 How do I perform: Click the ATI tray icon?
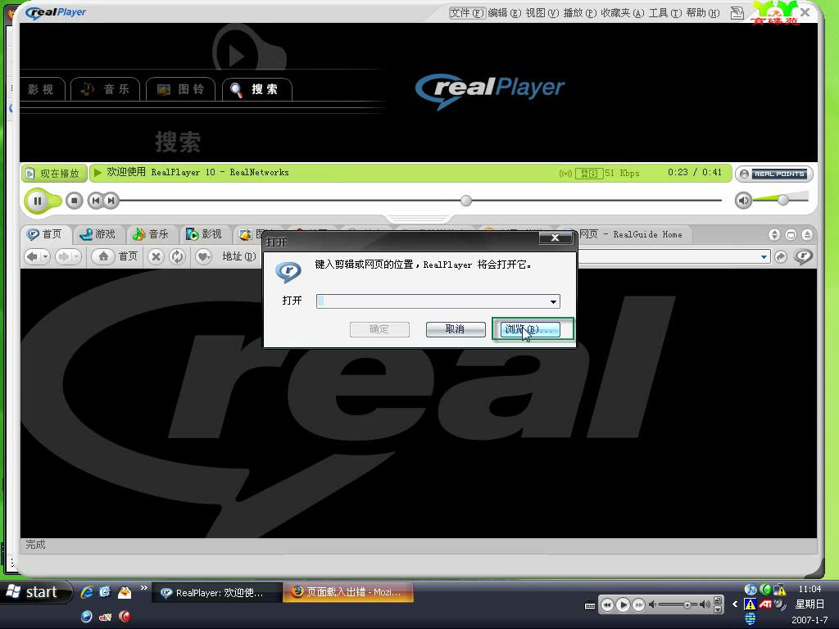(765, 604)
